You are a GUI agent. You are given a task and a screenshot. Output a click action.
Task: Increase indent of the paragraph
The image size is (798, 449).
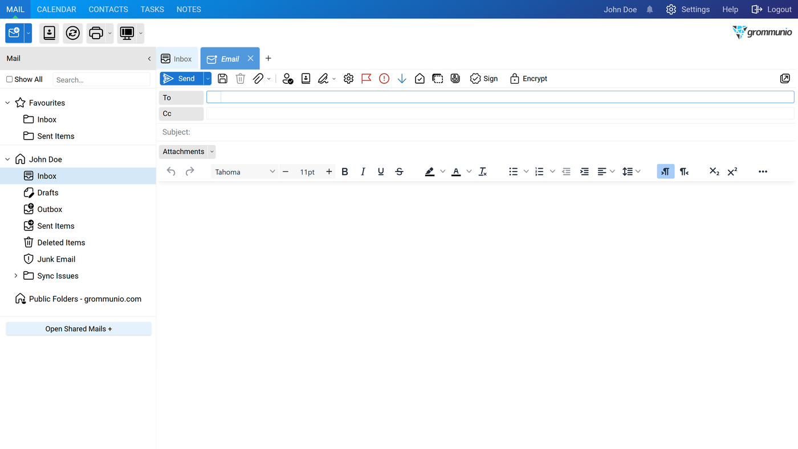584,172
